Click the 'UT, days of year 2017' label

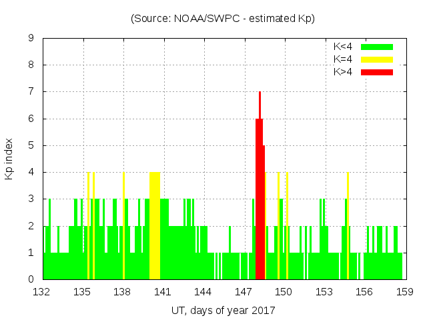click(x=222, y=310)
